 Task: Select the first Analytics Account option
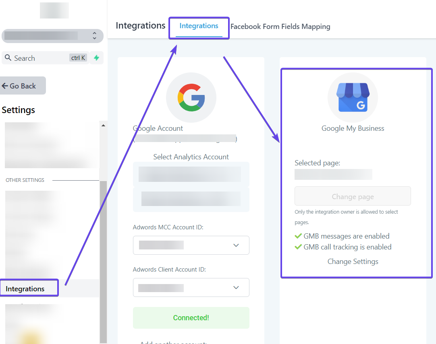[x=191, y=174]
